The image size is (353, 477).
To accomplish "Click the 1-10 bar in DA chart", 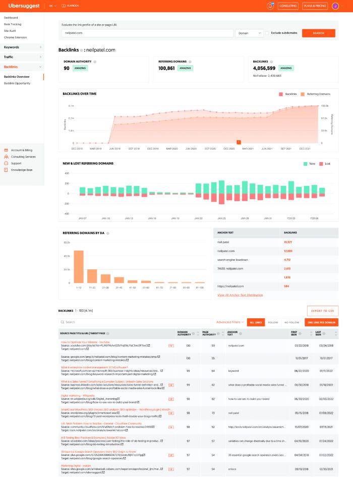I will 79,267.
